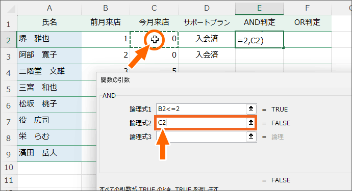Select the cell with 濱田 岳人

(x=49, y=153)
